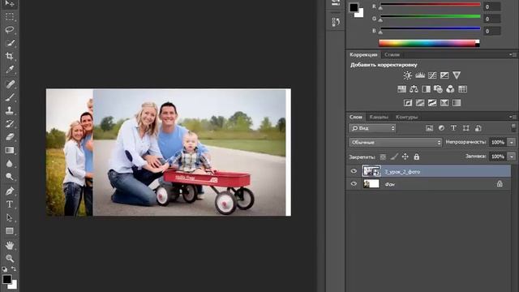Open toolbox foreground color picker
The height and width of the screenshot is (292, 519).
(x=6, y=279)
